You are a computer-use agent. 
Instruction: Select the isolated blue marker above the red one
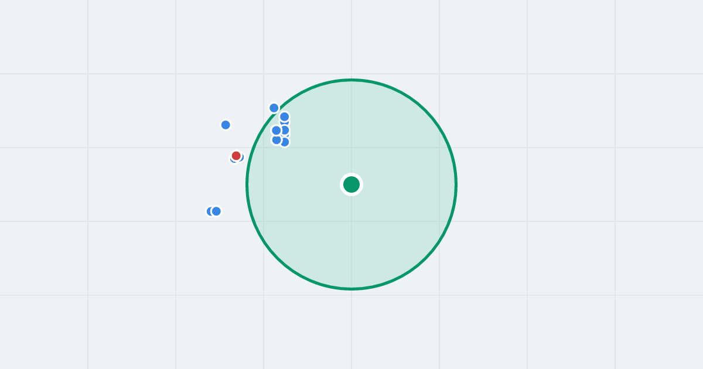pos(226,125)
